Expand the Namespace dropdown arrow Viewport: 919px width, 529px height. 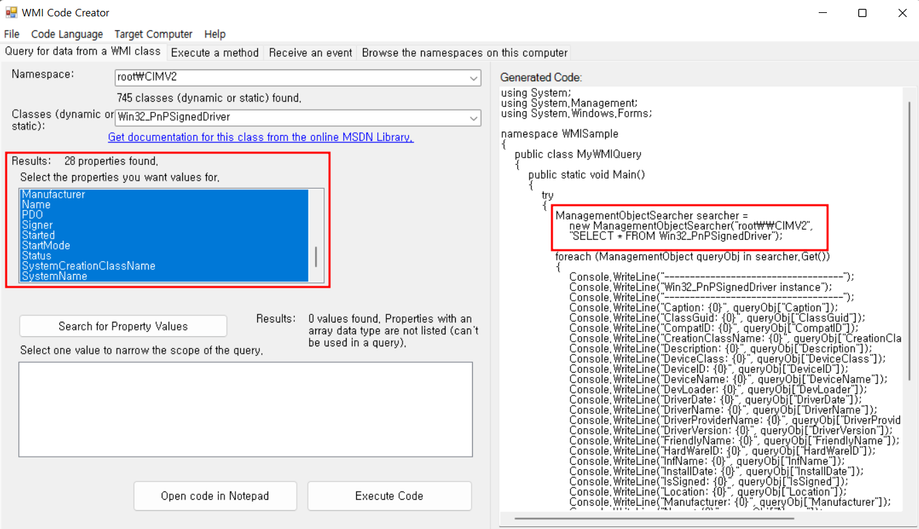pyautogui.click(x=474, y=78)
